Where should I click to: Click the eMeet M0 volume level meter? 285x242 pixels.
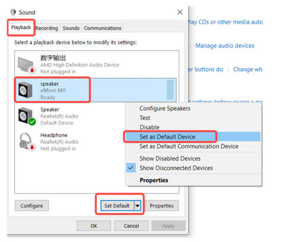click(170, 90)
